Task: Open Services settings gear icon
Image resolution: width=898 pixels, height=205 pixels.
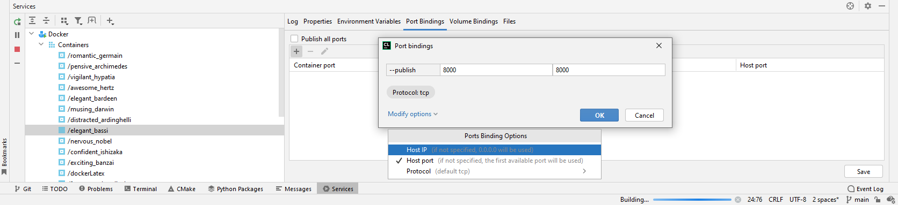Action: 868,6
